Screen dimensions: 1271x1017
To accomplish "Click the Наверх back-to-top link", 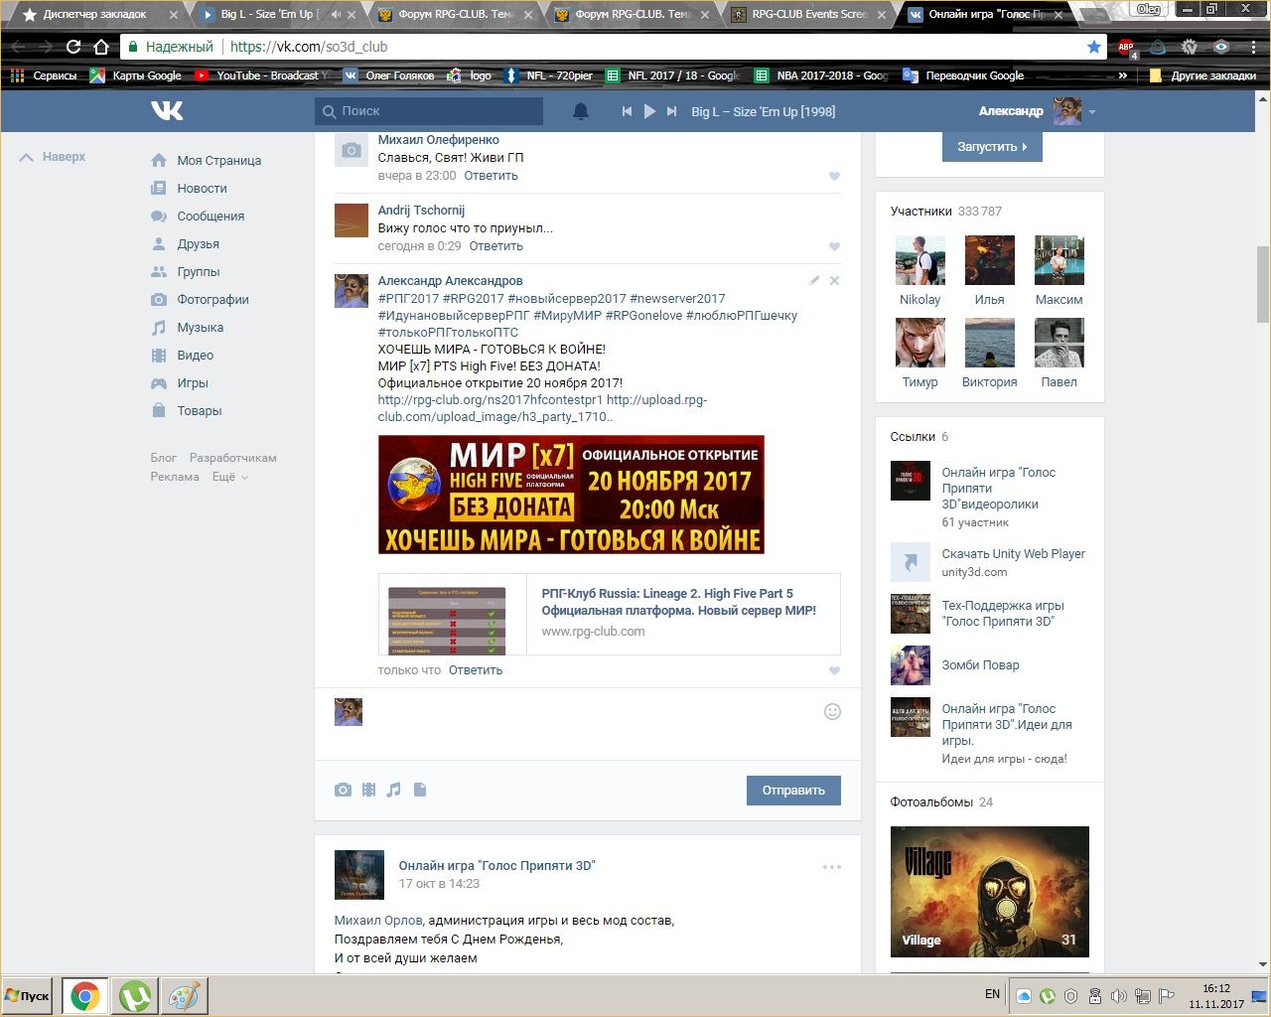I will point(53,157).
